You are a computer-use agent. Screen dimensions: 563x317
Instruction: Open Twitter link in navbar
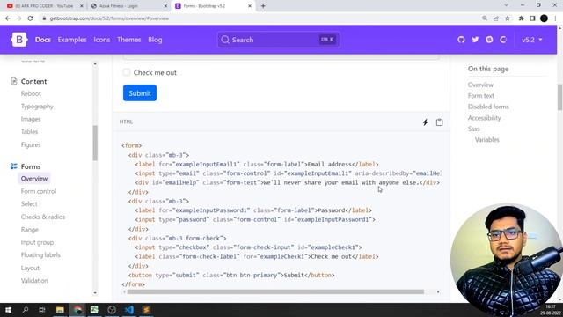pos(475,40)
